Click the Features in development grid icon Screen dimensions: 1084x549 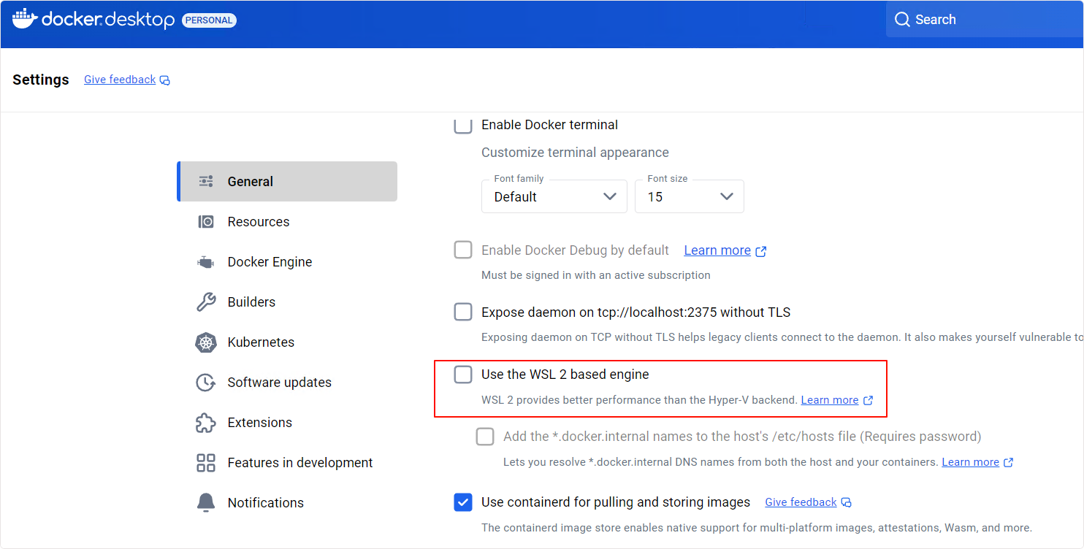[x=206, y=463]
